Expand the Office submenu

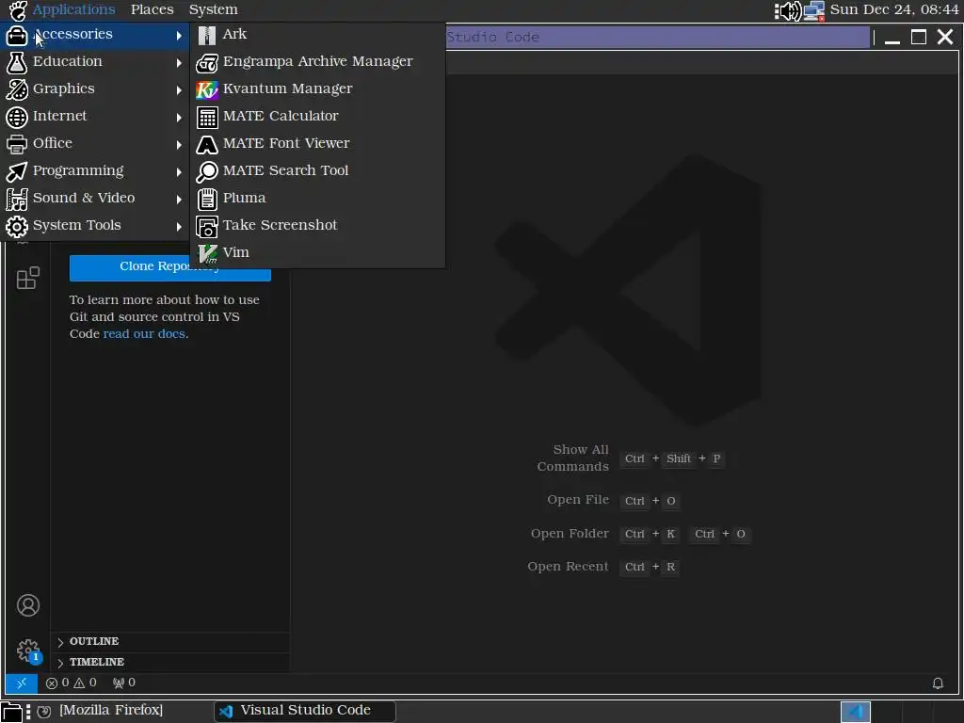tap(95, 143)
